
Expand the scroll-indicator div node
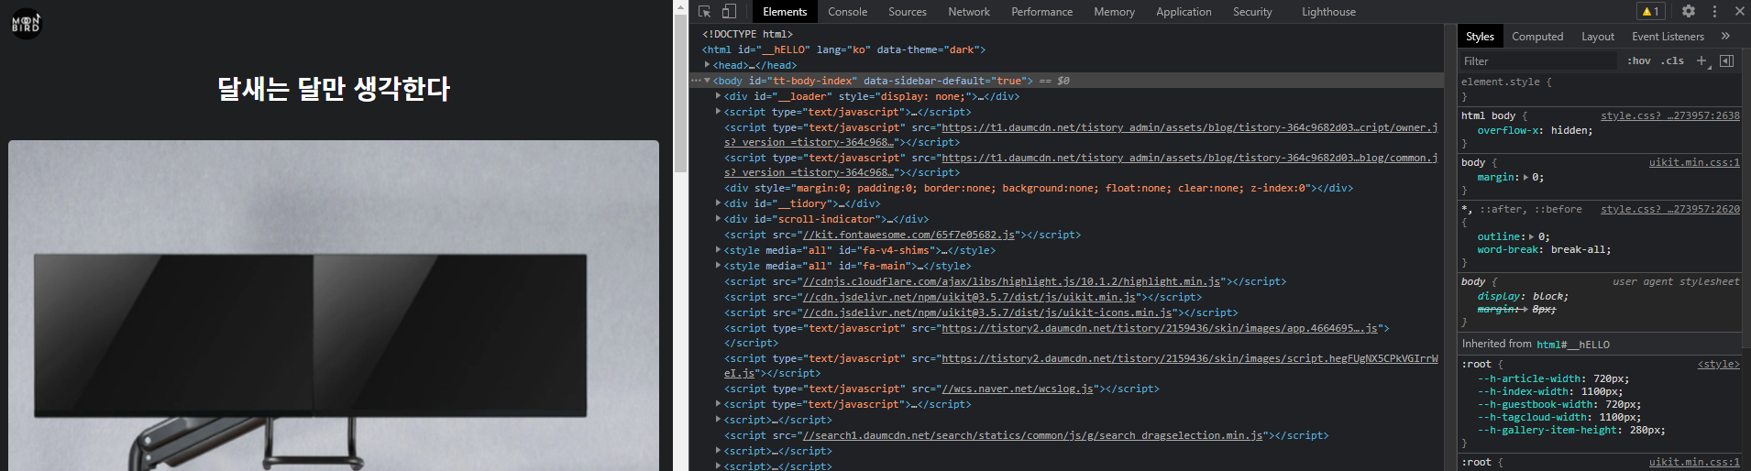[x=718, y=219]
